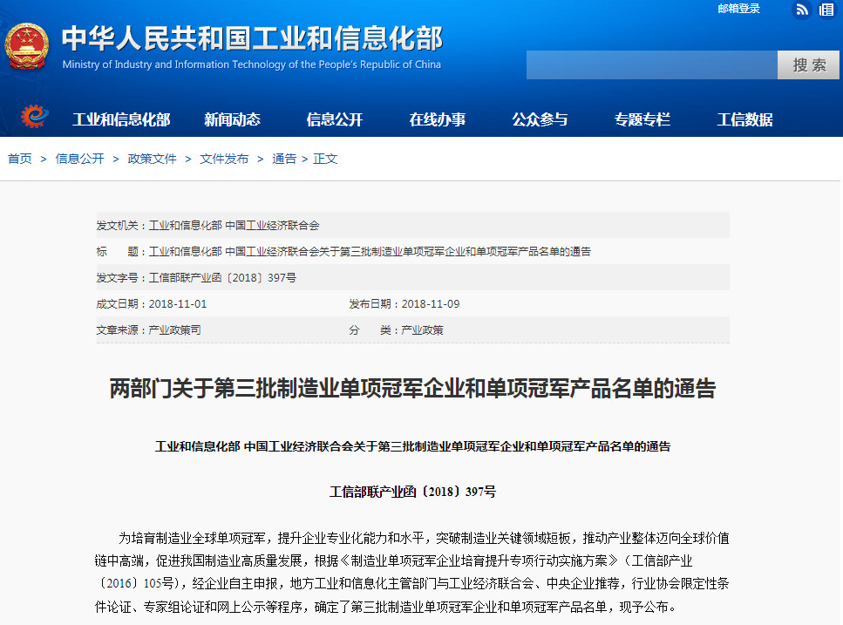Click the news list icon beside RSS
Image resolution: width=843 pixels, height=625 pixels.
[826, 10]
